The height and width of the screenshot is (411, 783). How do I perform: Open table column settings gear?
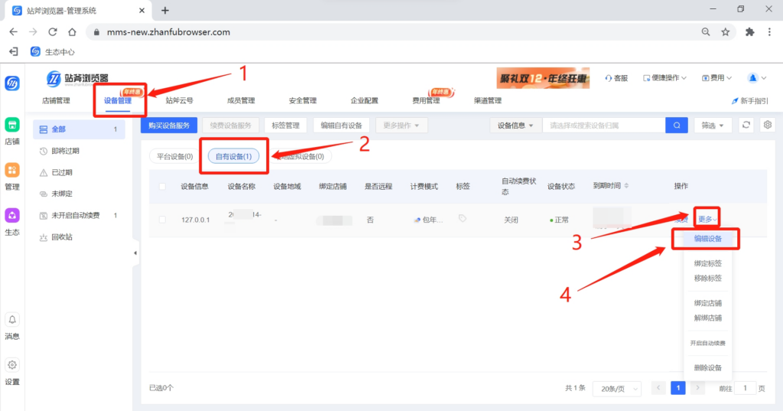click(x=768, y=125)
